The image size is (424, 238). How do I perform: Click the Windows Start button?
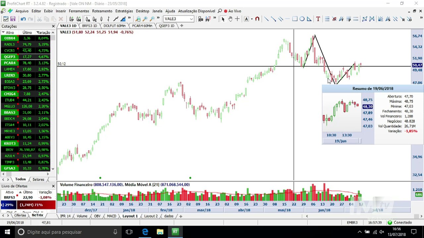(7, 232)
